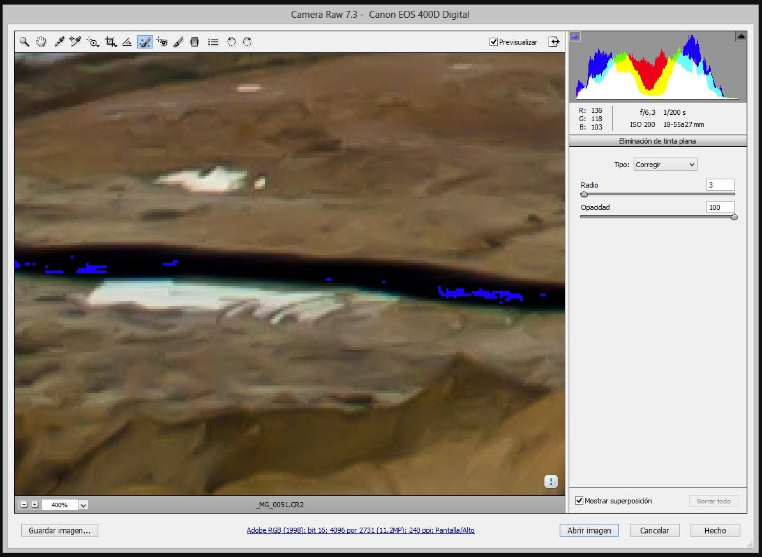The width and height of the screenshot is (762, 557).
Task: Toggle shadow clipping warning in histogram
Action: tap(575, 36)
